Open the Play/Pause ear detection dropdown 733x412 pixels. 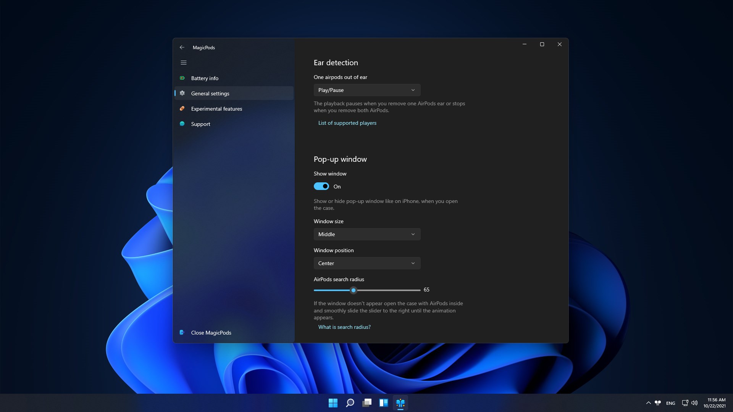coord(367,90)
